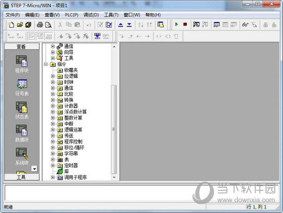The width and height of the screenshot is (283, 213).
Task: Click the tree scrollbar up arrow
Action: coord(114,47)
